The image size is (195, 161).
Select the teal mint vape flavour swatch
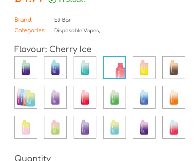coord(85,68)
